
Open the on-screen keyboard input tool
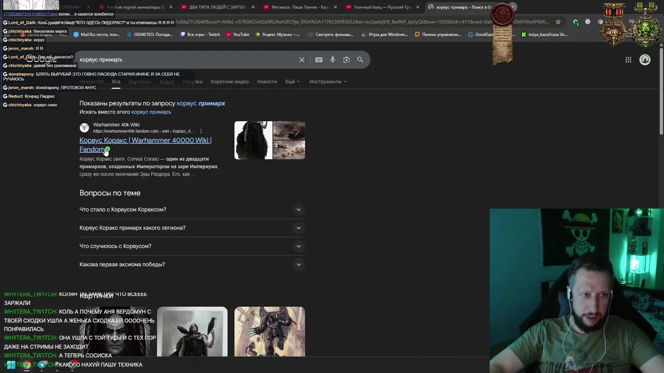(x=319, y=60)
